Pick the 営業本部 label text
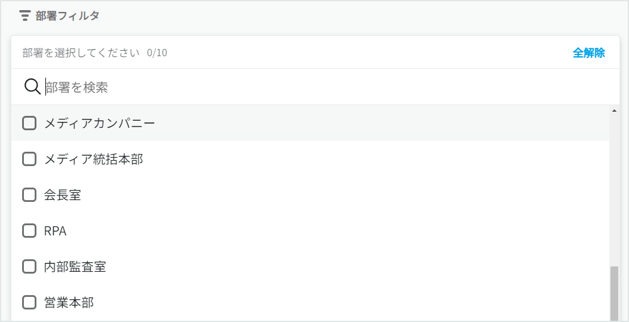The image size is (629, 322). tap(69, 302)
